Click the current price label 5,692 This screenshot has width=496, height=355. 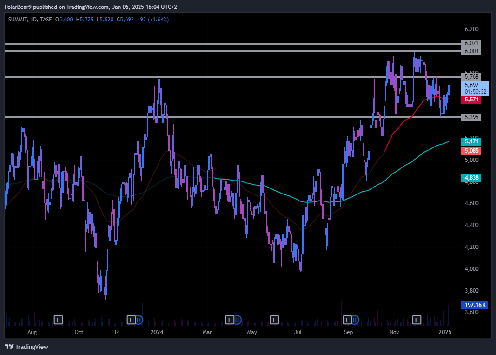[471, 85]
